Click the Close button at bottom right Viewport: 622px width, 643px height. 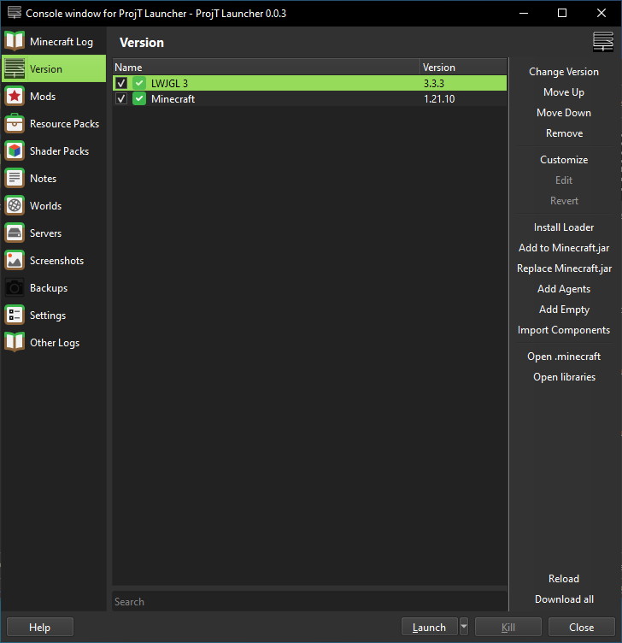[582, 627]
